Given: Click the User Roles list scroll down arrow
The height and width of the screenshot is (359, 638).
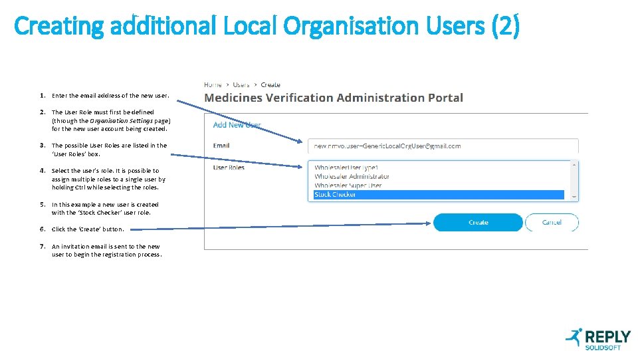Looking at the screenshot, I should click(574, 197).
